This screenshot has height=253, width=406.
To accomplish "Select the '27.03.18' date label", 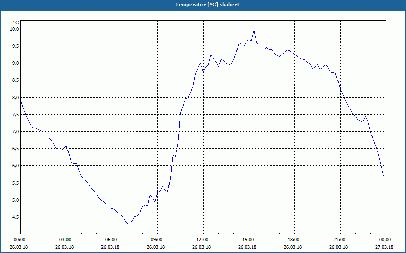I will (x=384, y=247).
